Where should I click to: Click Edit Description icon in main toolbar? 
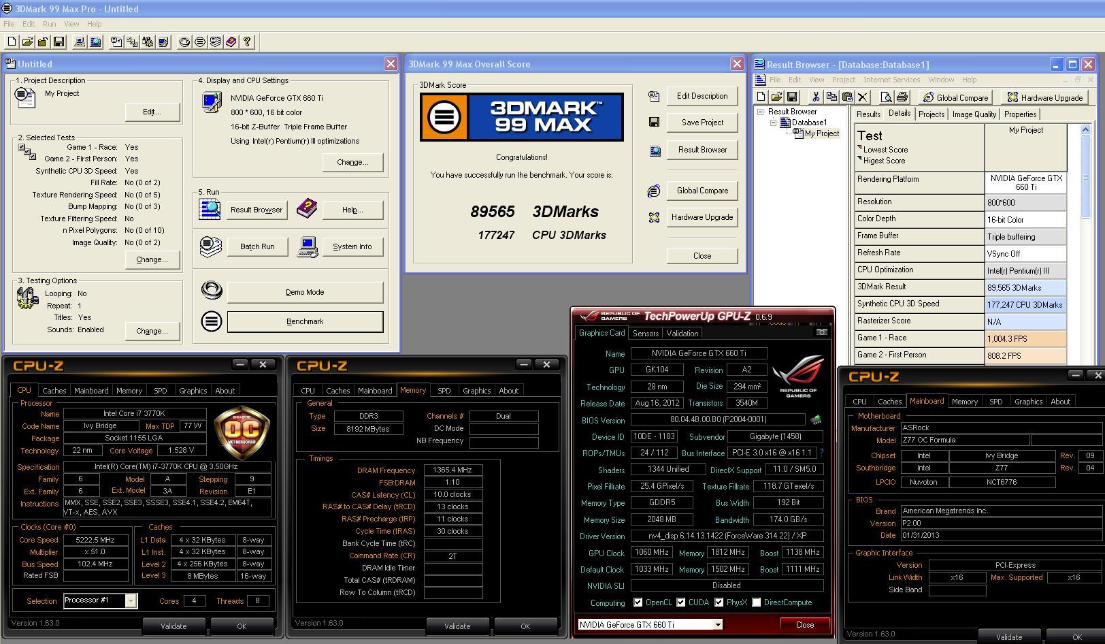116,42
